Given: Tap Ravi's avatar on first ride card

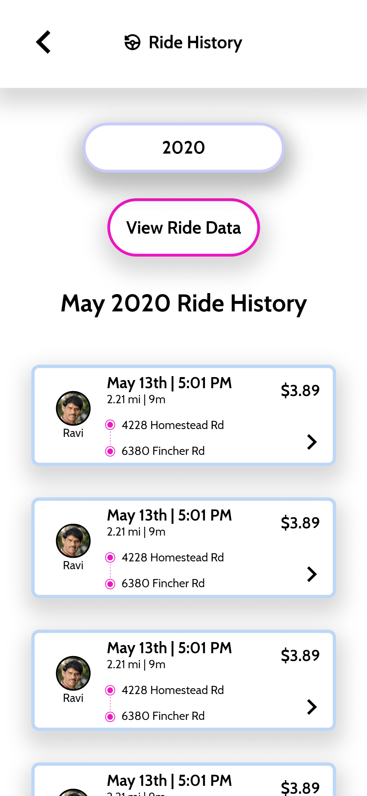Looking at the screenshot, I should coord(73,408).
